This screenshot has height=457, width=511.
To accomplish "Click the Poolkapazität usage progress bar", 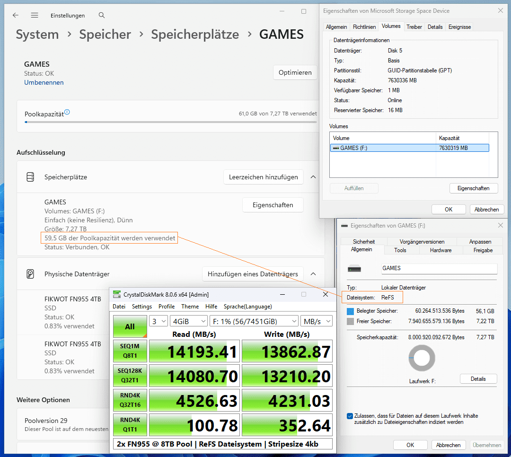I will pyautogui.click(x=171, y=122).
